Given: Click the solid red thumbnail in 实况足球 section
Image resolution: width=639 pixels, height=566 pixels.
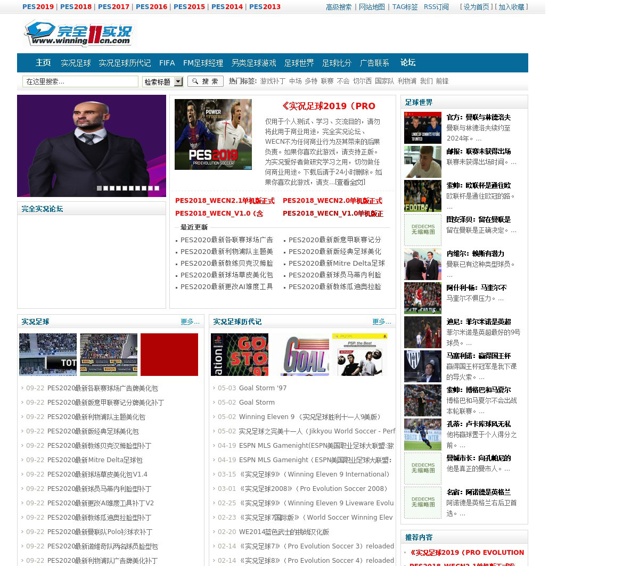Looking at the screenshot, I should tap(169, 355).
